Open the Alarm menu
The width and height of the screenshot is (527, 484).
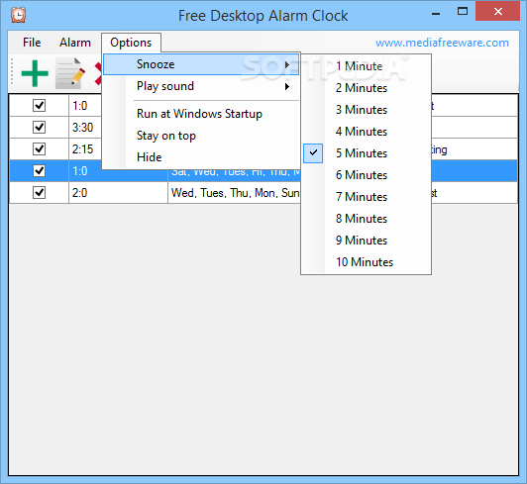[x=75, y=43]
